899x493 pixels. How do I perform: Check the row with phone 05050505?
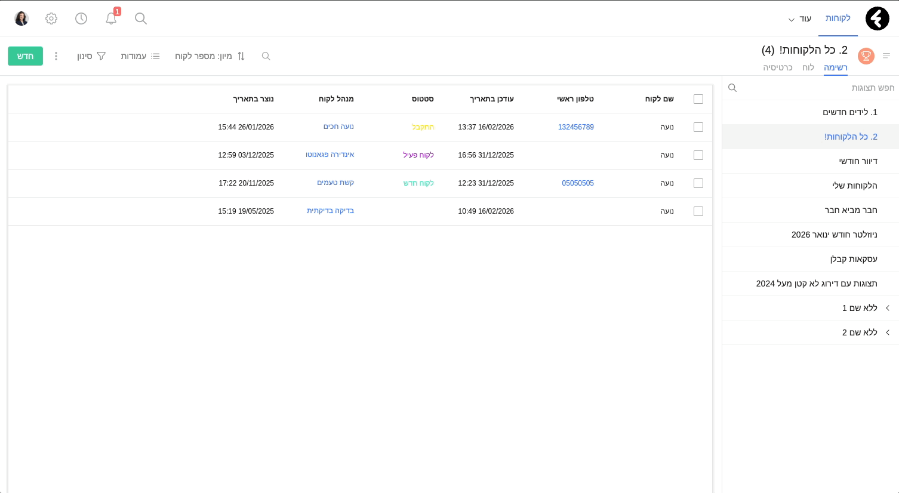point(698,183)
